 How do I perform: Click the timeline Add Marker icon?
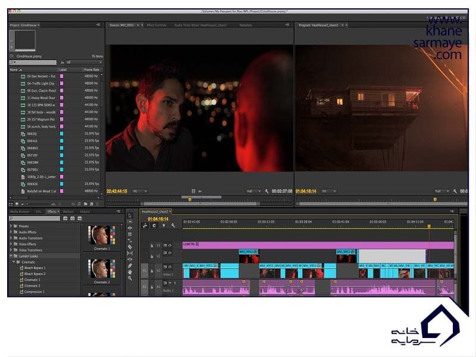coord(164,226)
